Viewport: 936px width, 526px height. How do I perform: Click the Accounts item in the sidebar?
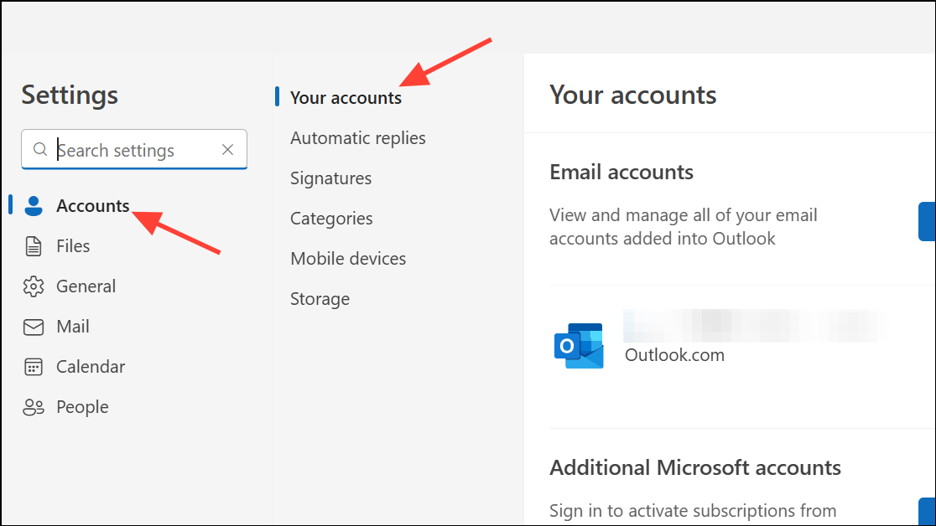92,205
